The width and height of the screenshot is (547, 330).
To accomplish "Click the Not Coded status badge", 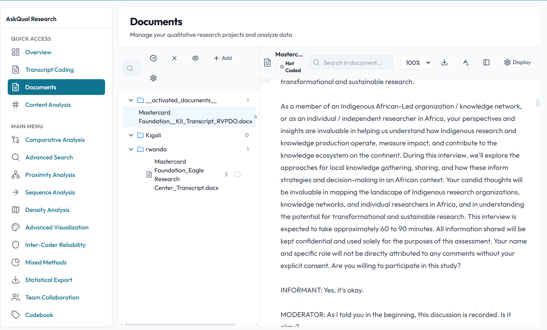I will pos(291,67).
